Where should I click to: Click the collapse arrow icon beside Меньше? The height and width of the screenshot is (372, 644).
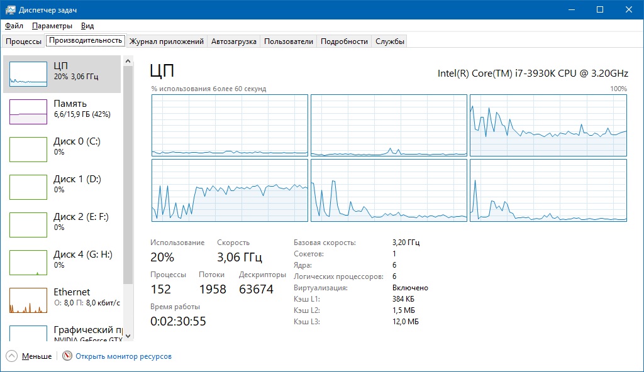(12, 356)
